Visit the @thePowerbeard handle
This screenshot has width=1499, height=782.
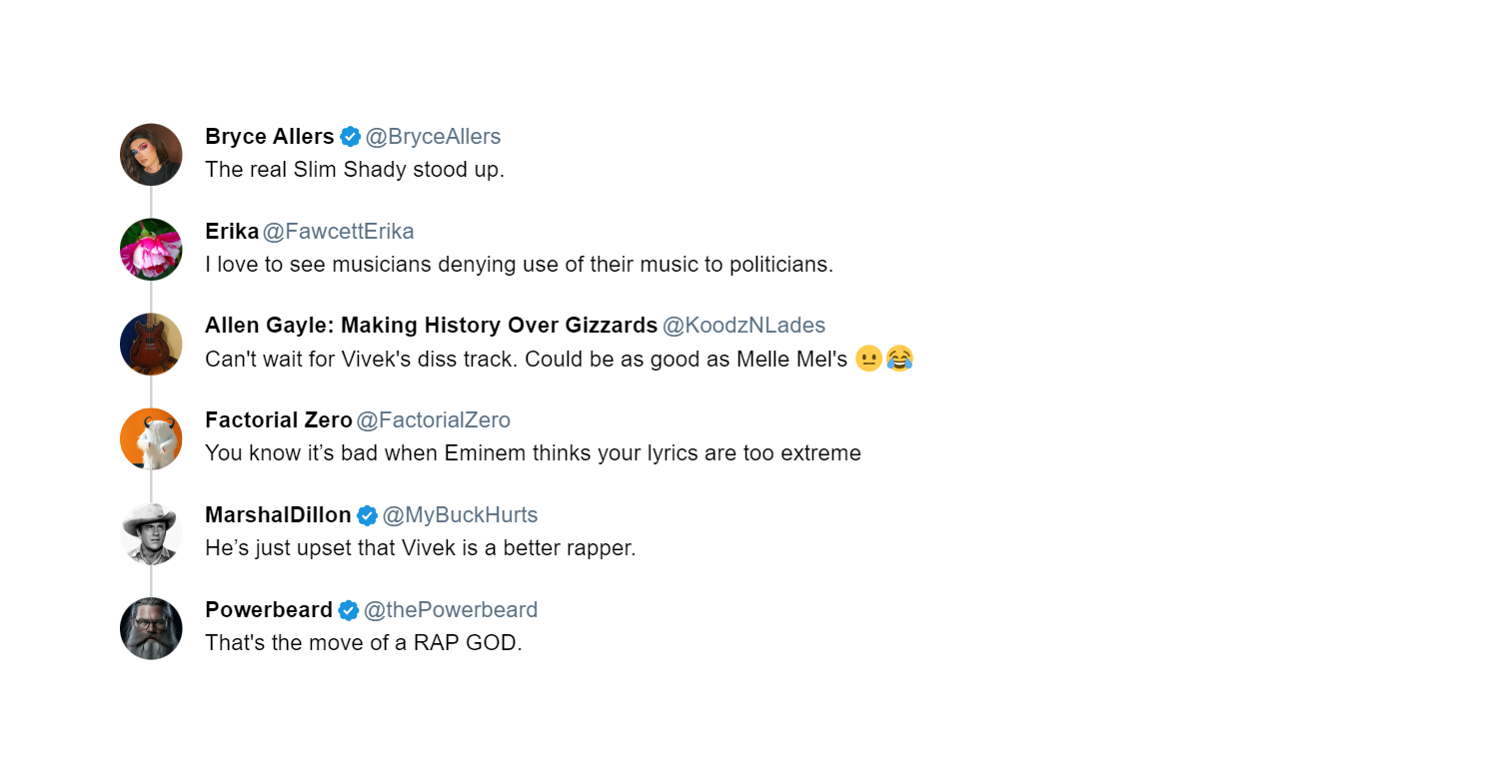tap(451, 610)
